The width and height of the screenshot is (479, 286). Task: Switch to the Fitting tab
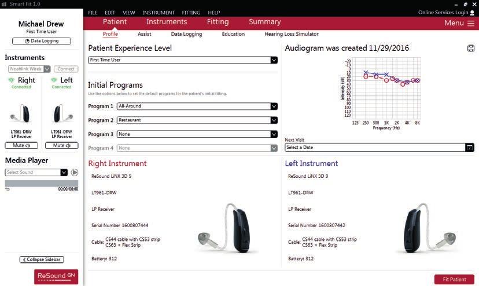(x=218, y=22)
